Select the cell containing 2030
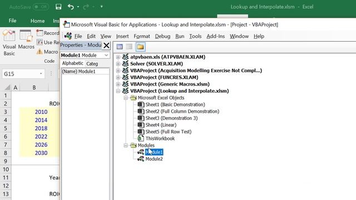Screen dimensions: 356x200 point(34,153)
